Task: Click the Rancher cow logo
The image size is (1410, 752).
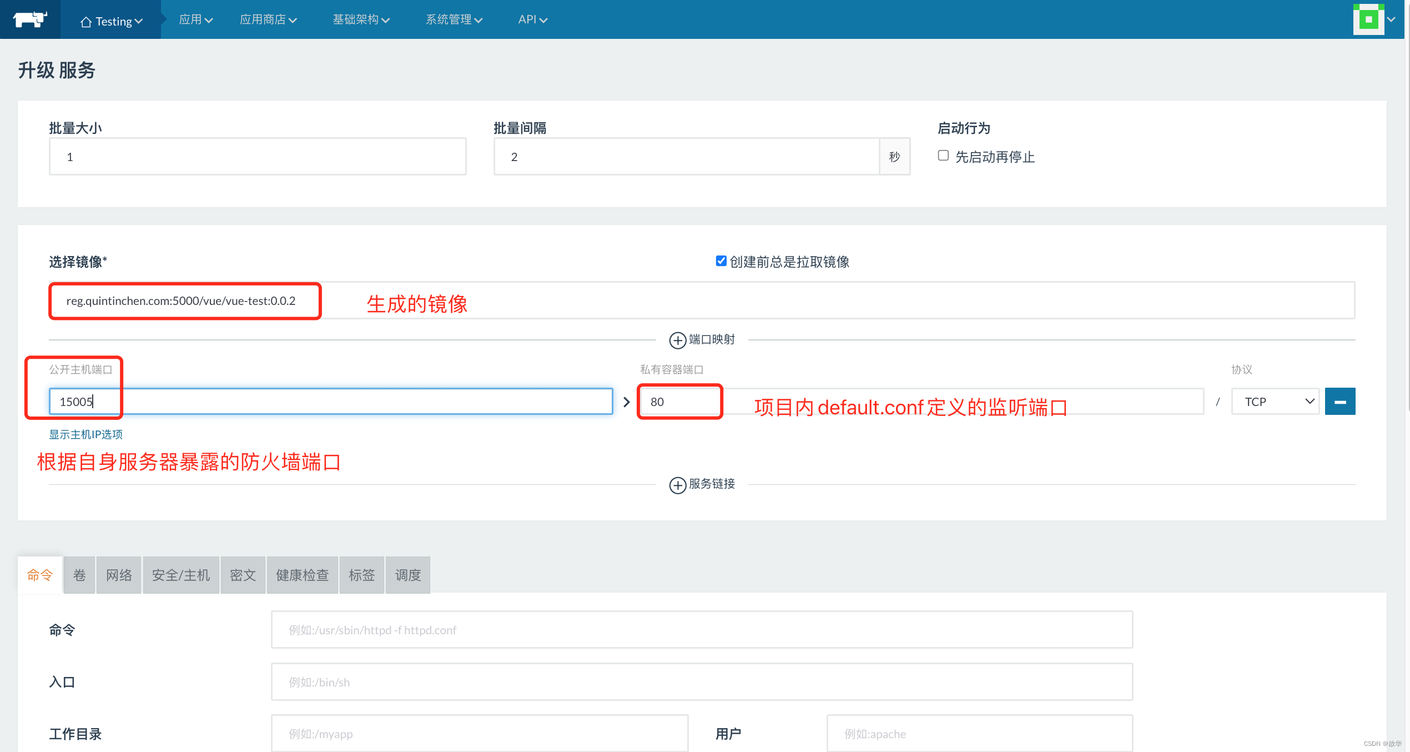Action: point(30,19)
